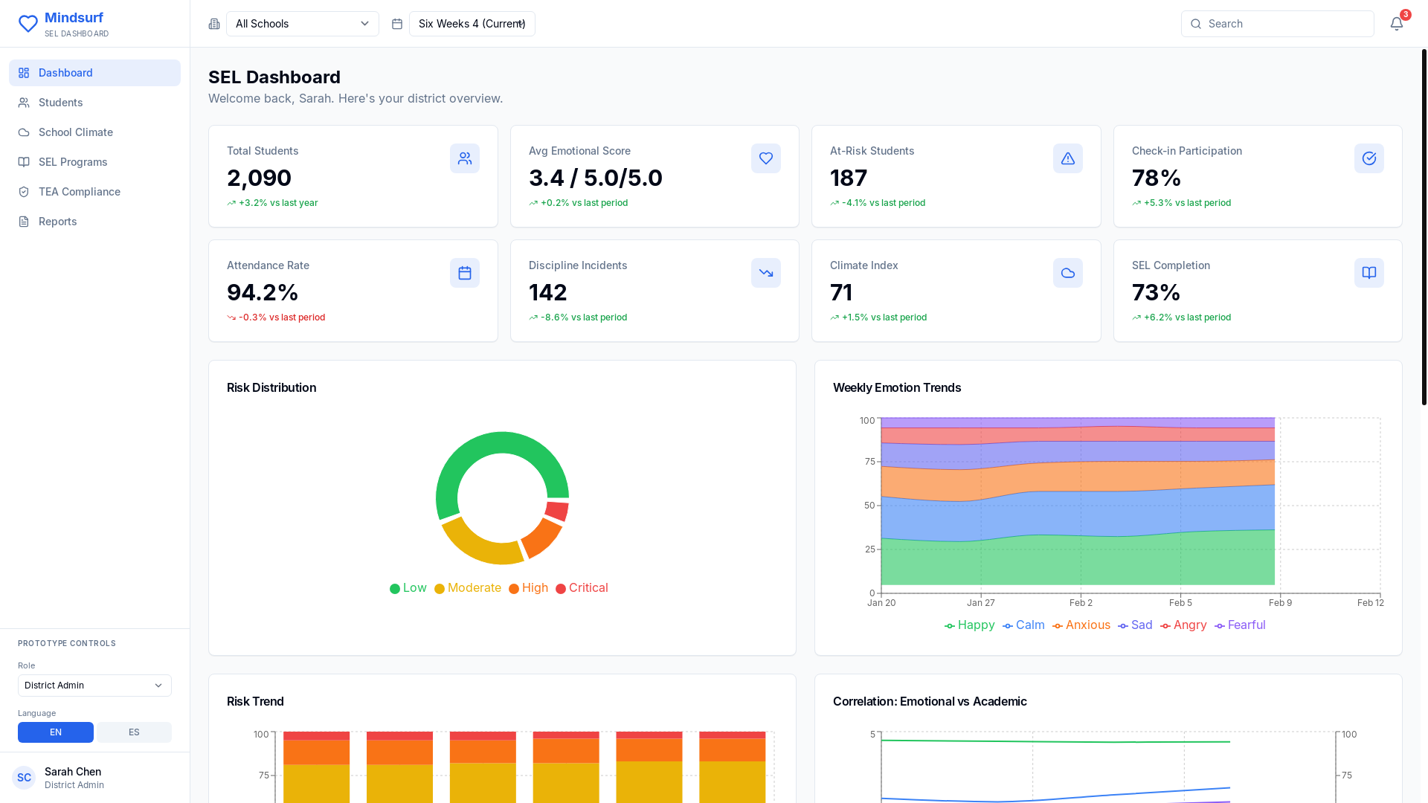Click Sarah Chen user profile
Image resolution: width=1428 pixels, height=803 pixels.
point(72,778)
